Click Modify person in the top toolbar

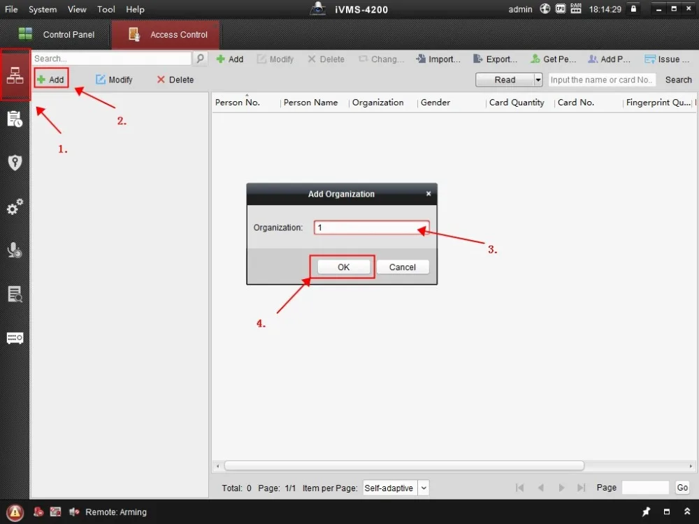275,59
